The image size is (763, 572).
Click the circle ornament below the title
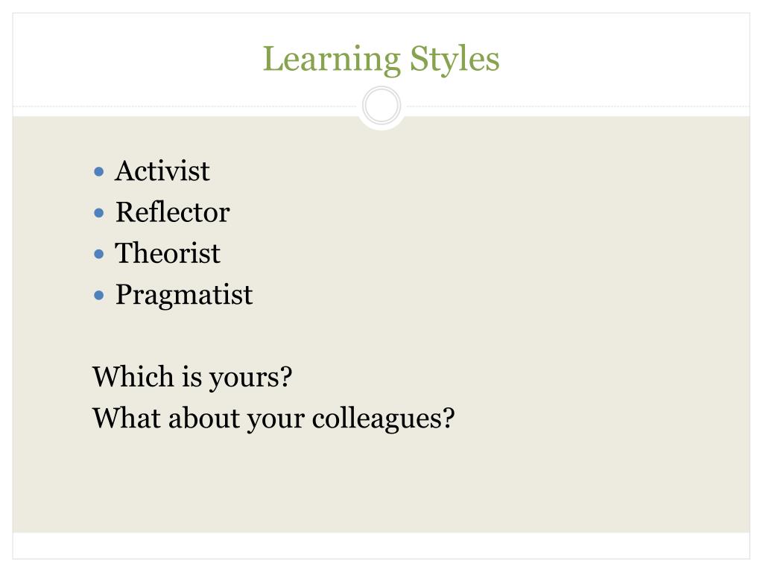(381, 106)
